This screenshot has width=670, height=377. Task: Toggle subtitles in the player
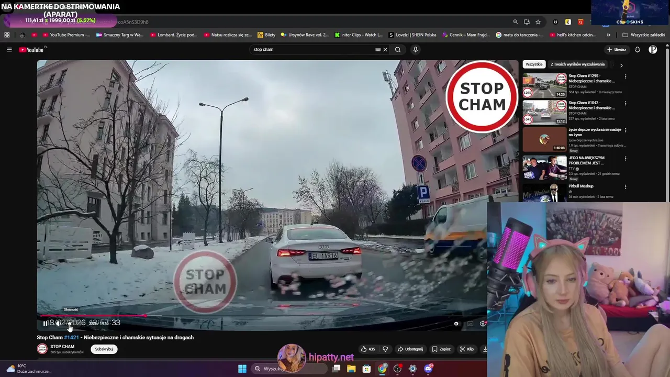pyautogui.click(x=470, y=324)
